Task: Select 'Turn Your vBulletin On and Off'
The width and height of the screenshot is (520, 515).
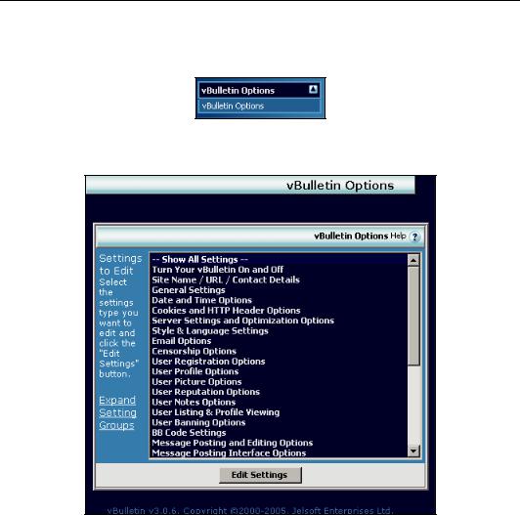Action: 279,270
